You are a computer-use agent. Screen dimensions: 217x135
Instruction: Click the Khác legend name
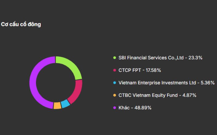(x=125, y=108)
